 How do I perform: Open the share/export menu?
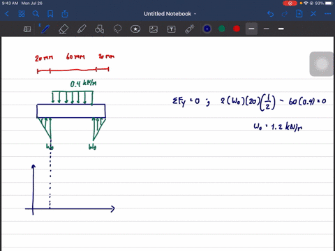tap(65, 14)
